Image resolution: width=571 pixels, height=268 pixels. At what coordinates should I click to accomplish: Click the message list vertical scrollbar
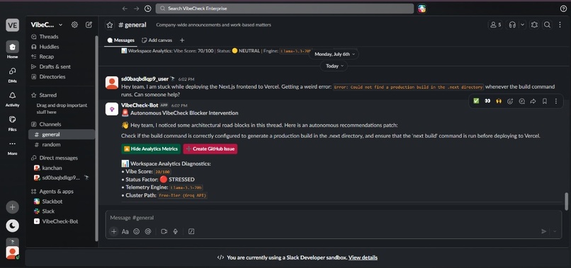click(566, 201)
